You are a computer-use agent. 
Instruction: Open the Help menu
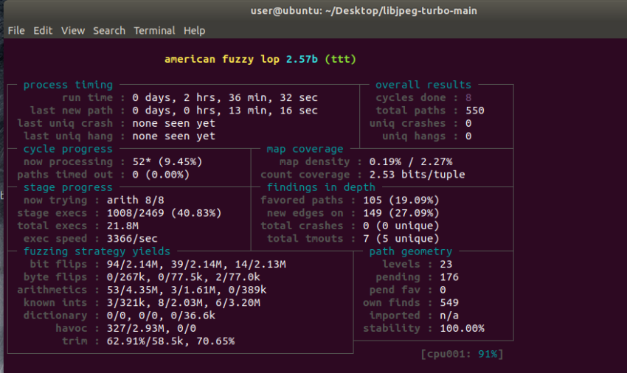pos(194,31)
